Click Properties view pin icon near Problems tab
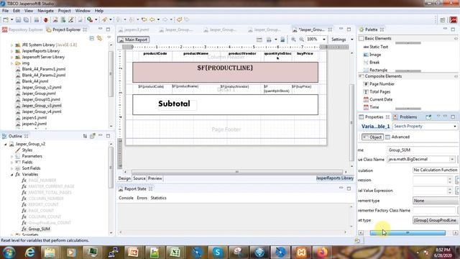This screenshot has width=460, height=259. [428, 117]
